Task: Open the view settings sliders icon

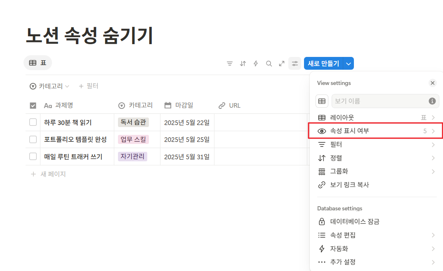Action: point(295,64)
